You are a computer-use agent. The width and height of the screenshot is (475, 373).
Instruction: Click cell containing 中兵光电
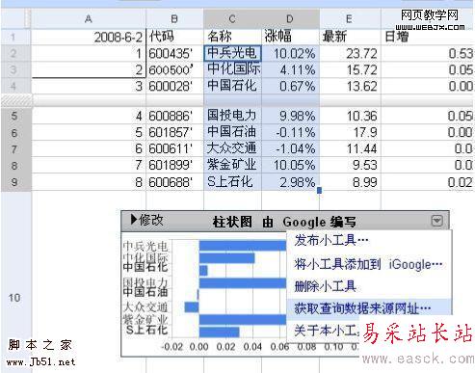click(232, 53)
